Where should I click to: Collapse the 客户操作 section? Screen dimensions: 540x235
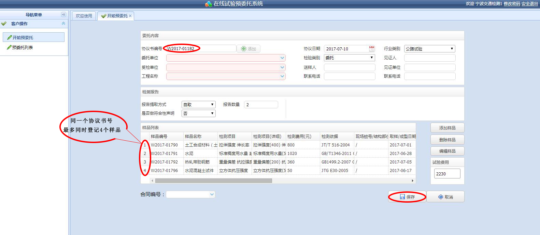63,23
